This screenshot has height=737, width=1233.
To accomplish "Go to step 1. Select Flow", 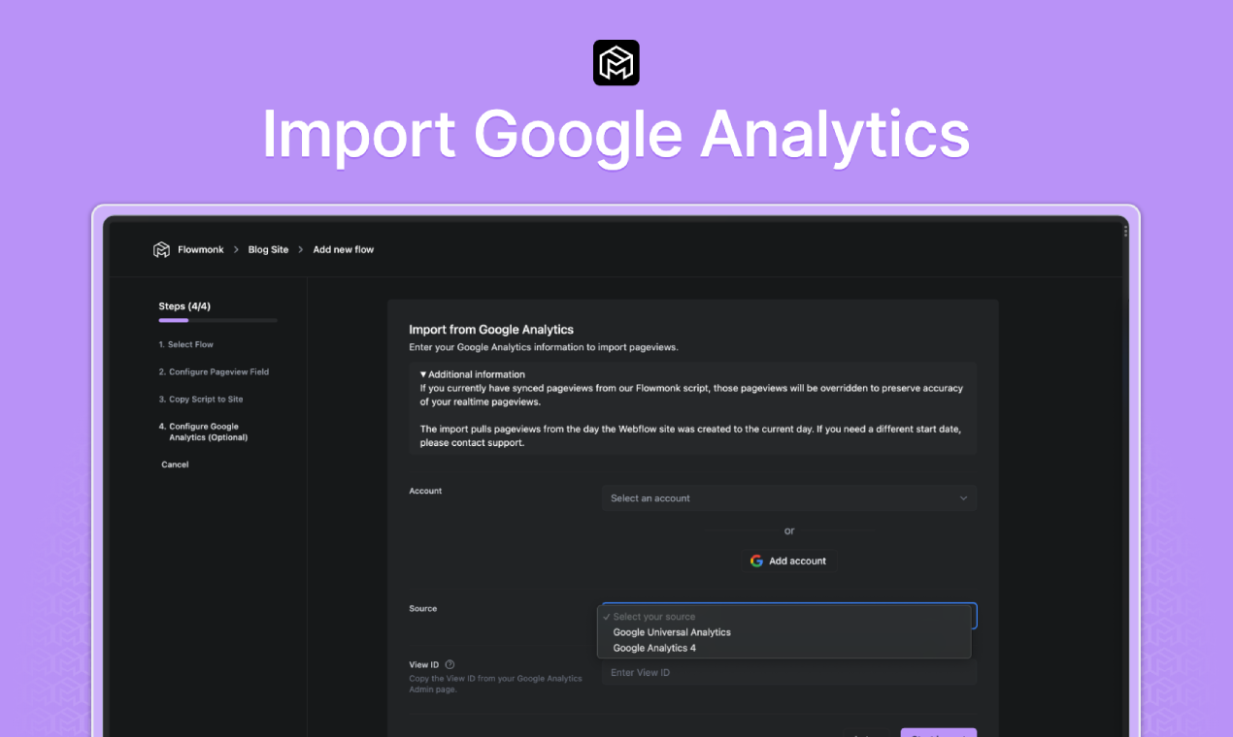I will tap(186, 344).
